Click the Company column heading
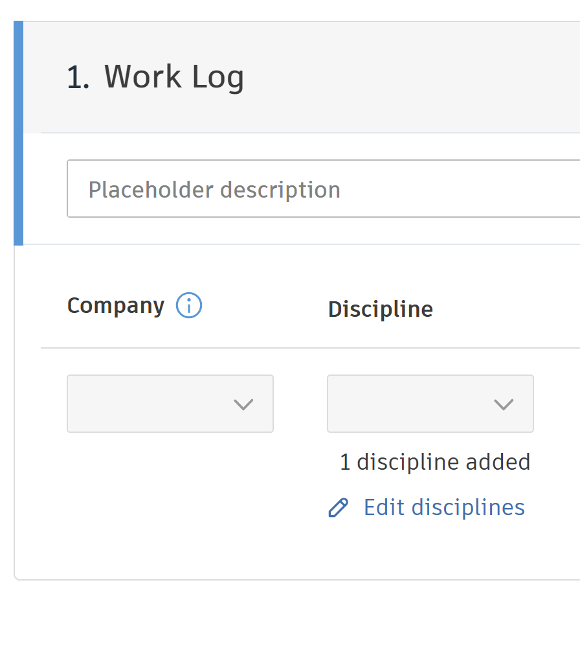Image resolution: width=580 pixels, height=646 pixels. pyautogui.click(x=115, y=305)
